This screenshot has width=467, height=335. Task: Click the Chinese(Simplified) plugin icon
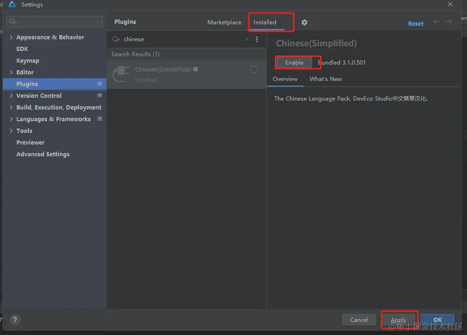pyautogui.click(x=121, y=74)
